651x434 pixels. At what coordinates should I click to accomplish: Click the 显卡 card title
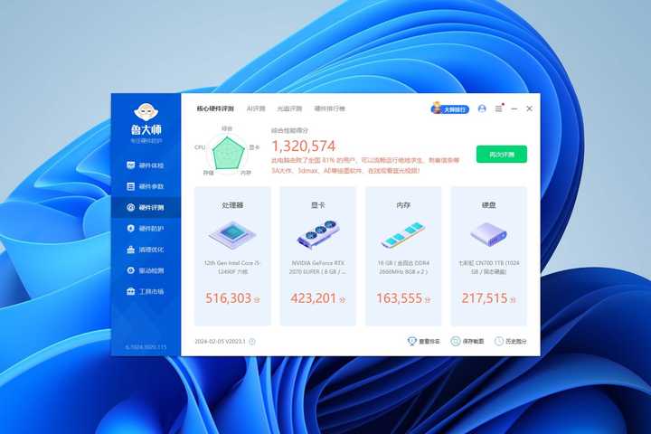click(x=318, y=205)
